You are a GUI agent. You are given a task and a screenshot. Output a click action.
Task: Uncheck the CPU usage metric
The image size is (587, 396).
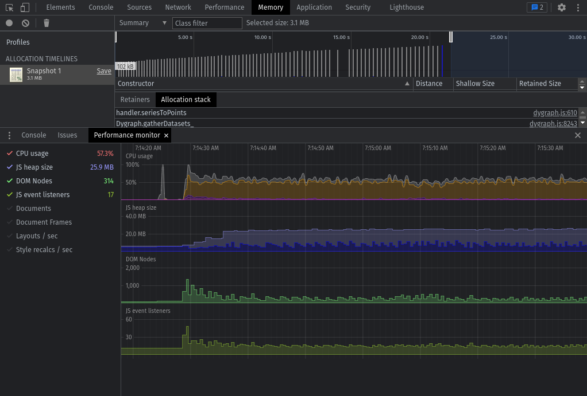[32, 154]
